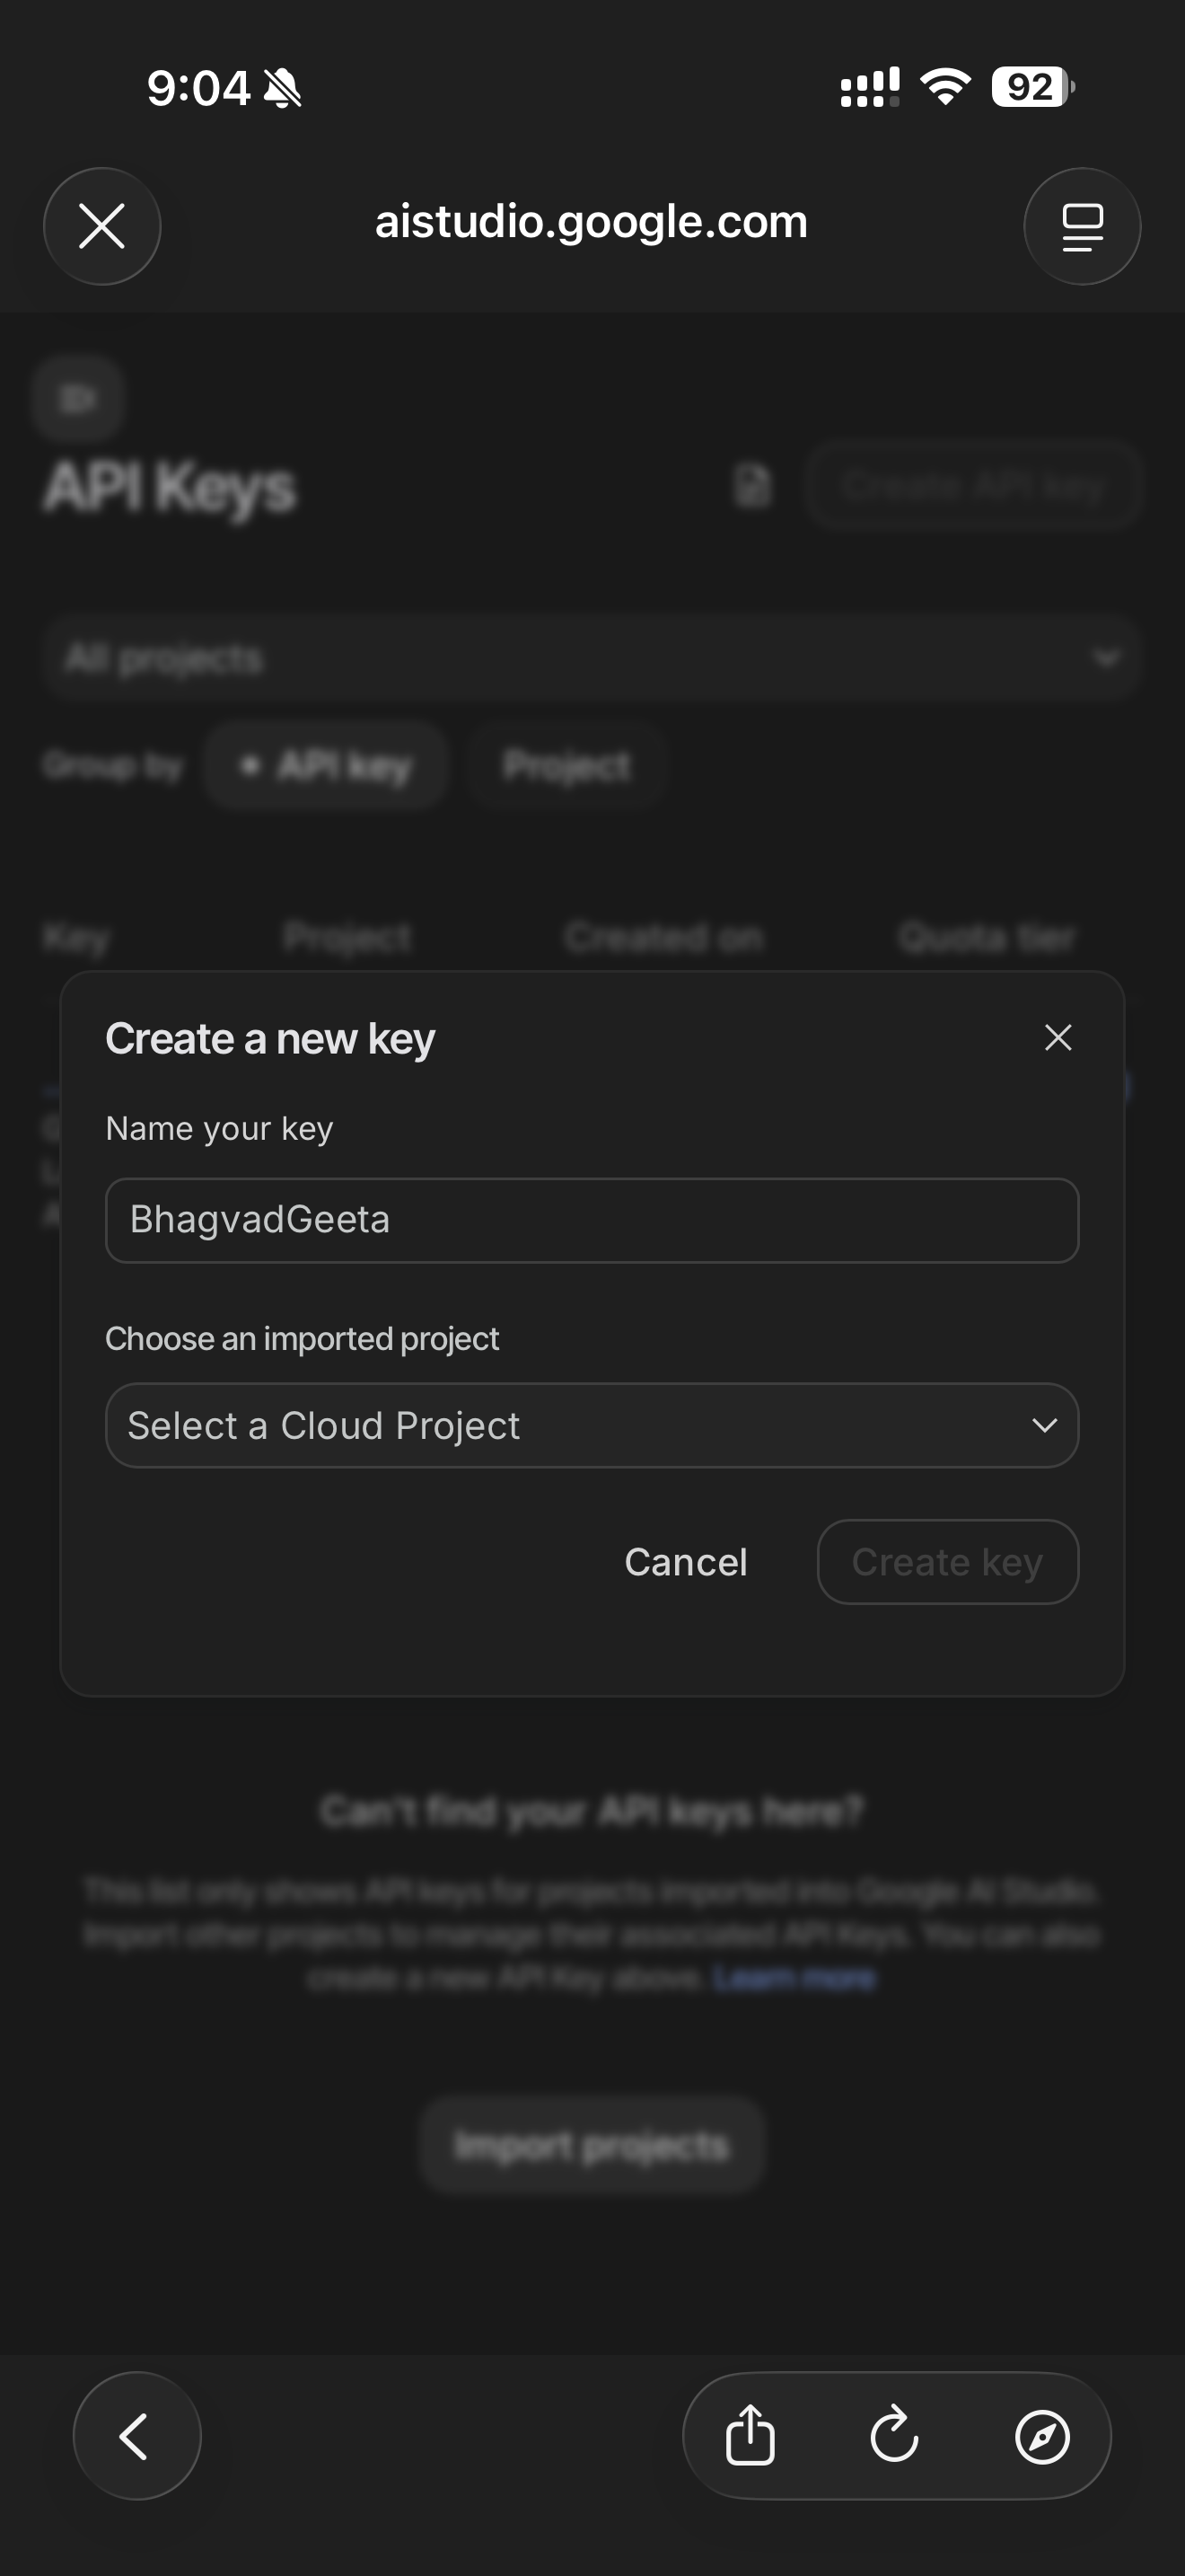The height and width of the screenshot is (2576, 1185).
Task: Select the API key group-by option
Action: [326, 766]
